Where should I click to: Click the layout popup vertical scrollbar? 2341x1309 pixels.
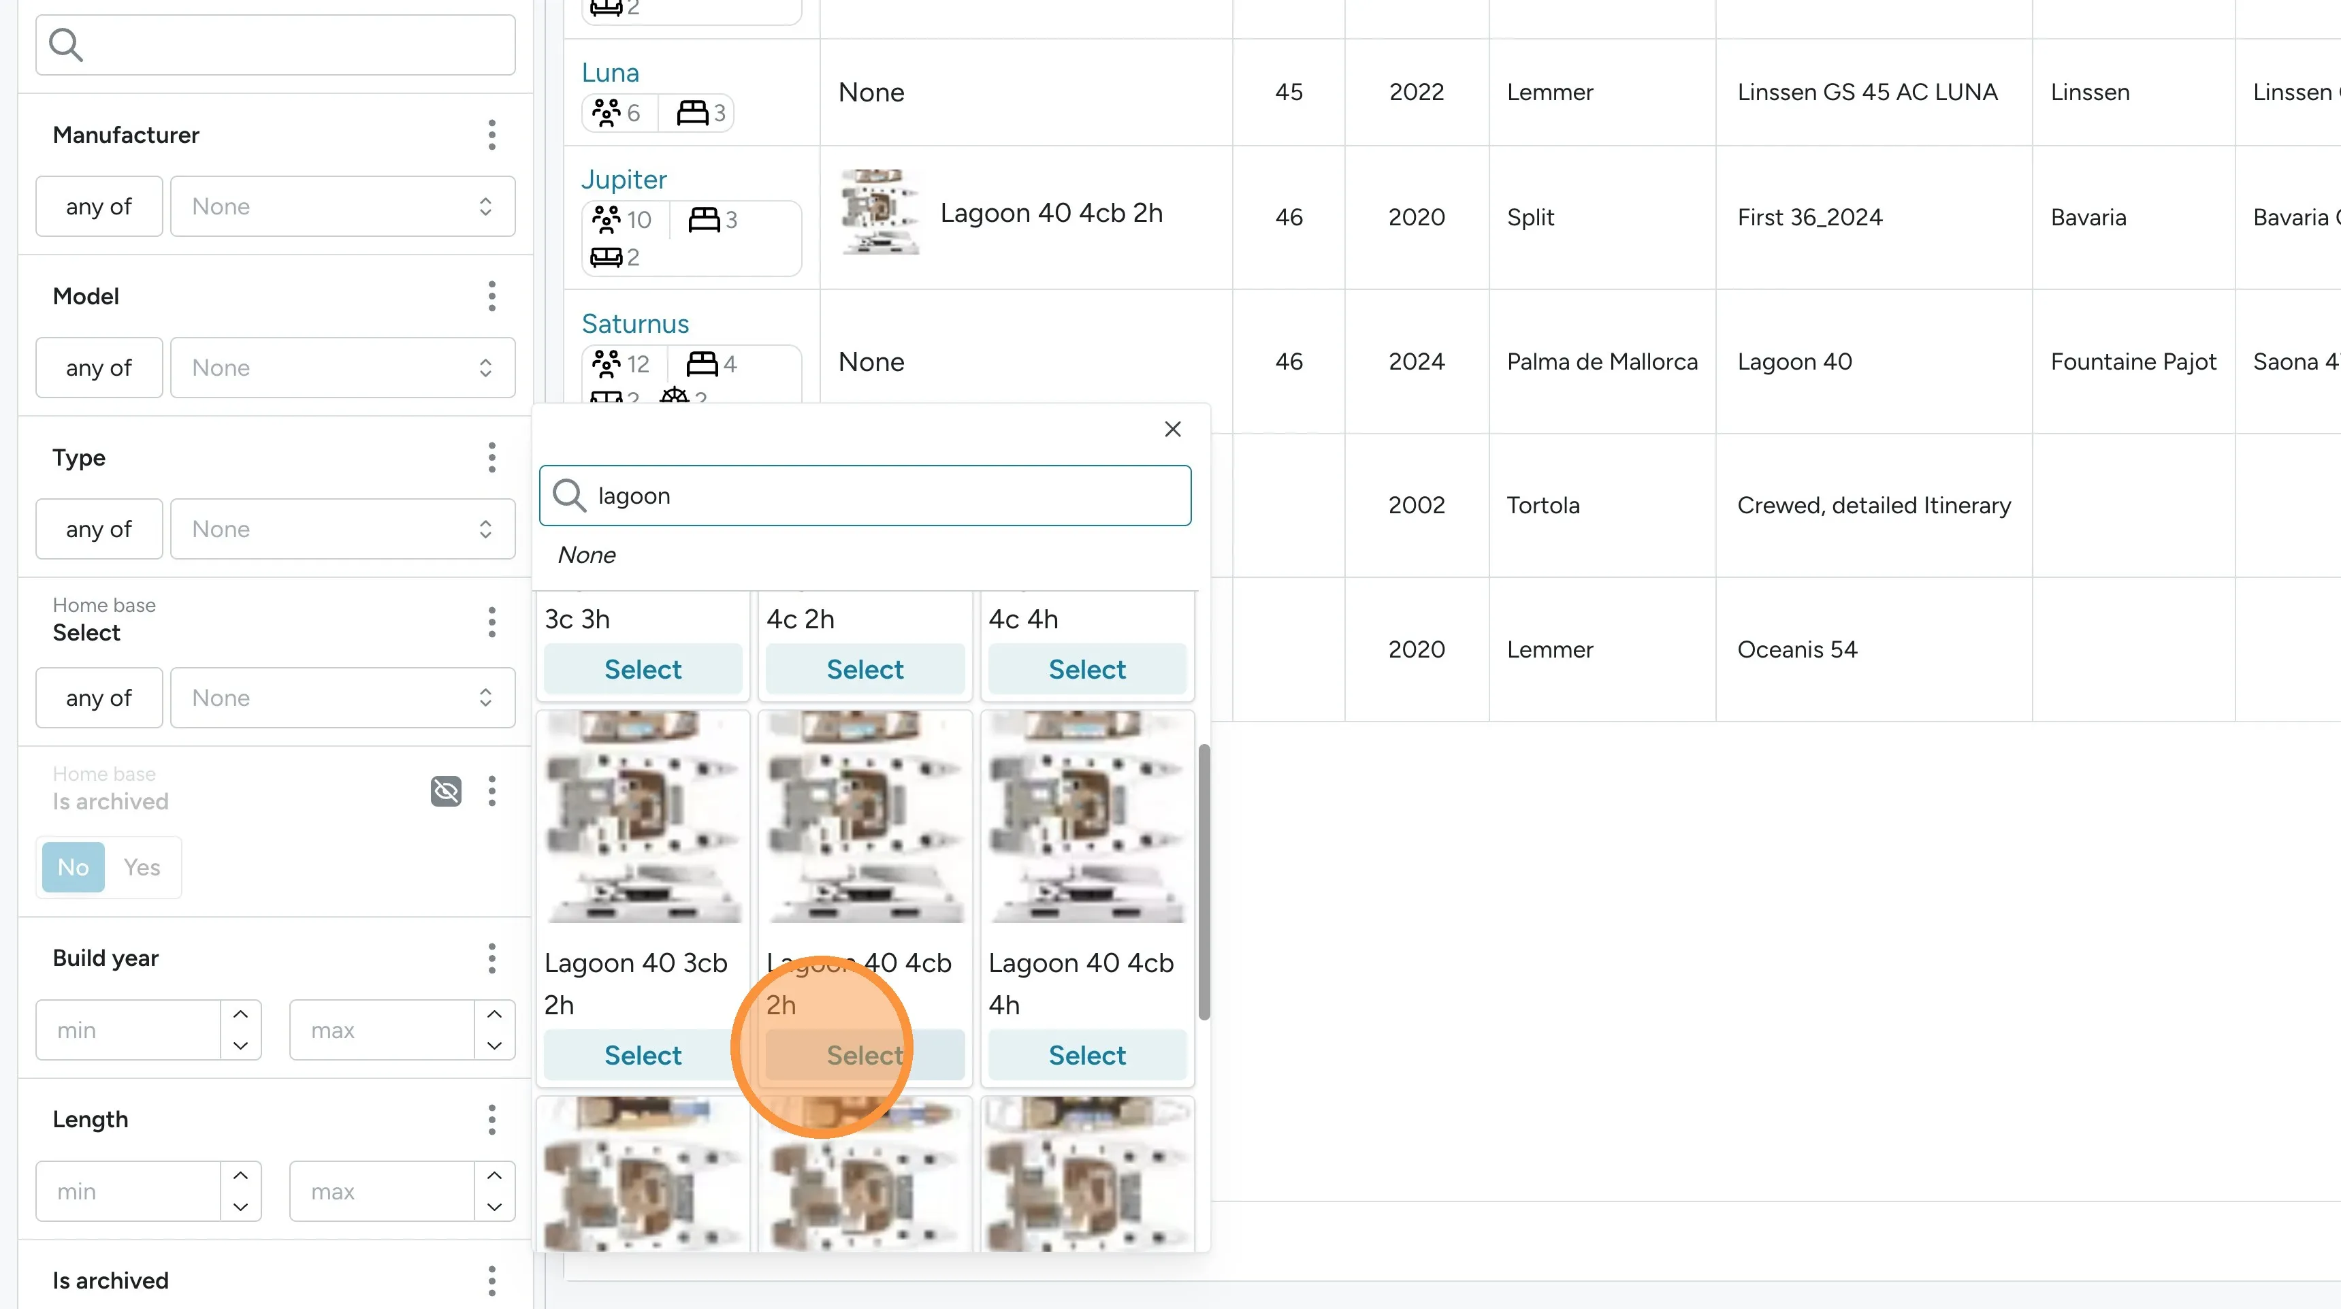[x=1204, y=882]
